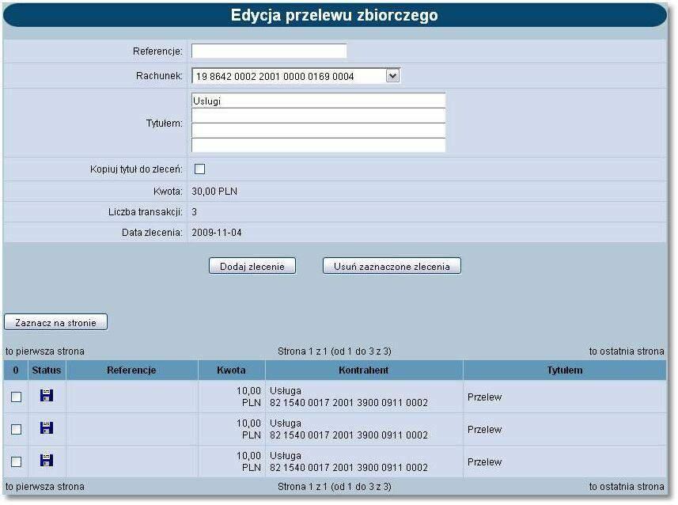Click 'Usługa' contractor in second row

click(x=286, y=423)
